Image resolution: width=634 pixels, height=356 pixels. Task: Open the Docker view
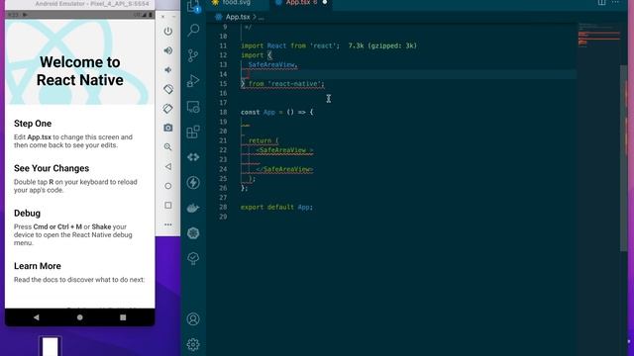(193, 208)
